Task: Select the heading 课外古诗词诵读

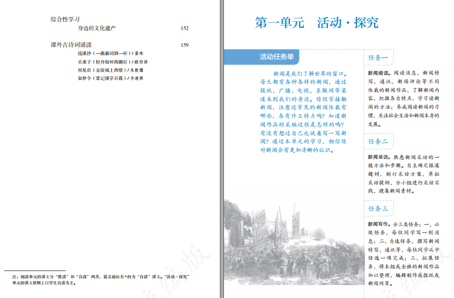Action: 71,45
